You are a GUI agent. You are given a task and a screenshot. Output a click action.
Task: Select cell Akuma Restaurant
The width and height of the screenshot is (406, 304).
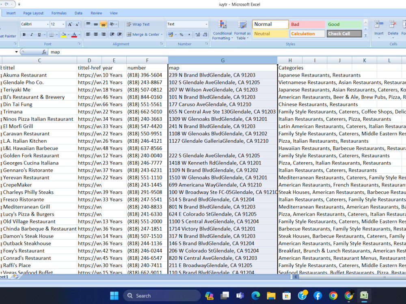tap(39, 75)
